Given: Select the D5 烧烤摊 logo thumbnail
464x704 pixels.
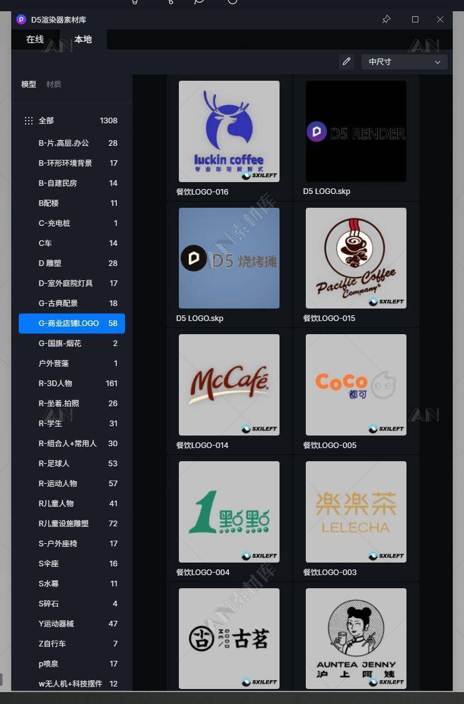Looking at the screenshot, I should (229, 258).
